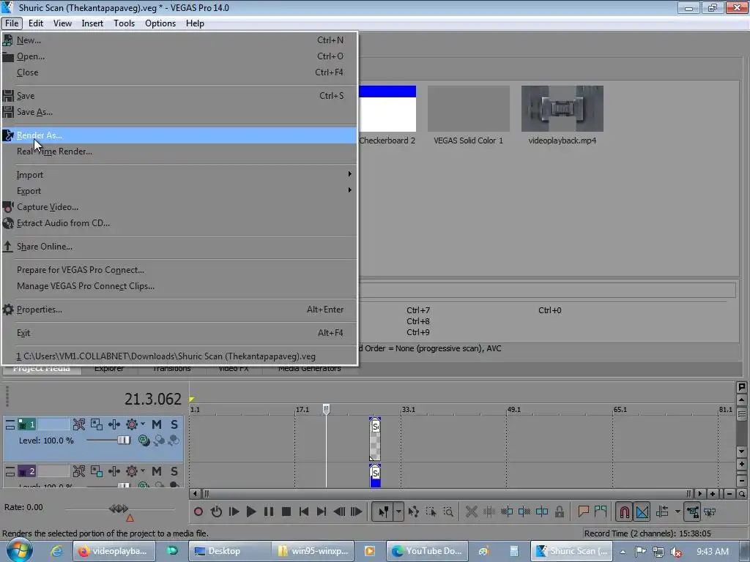Image resolution: width=750 pixels, height=562 pixels.
Task: Toggle Lock Envelopes to Events button
Action: pos(692,512)
